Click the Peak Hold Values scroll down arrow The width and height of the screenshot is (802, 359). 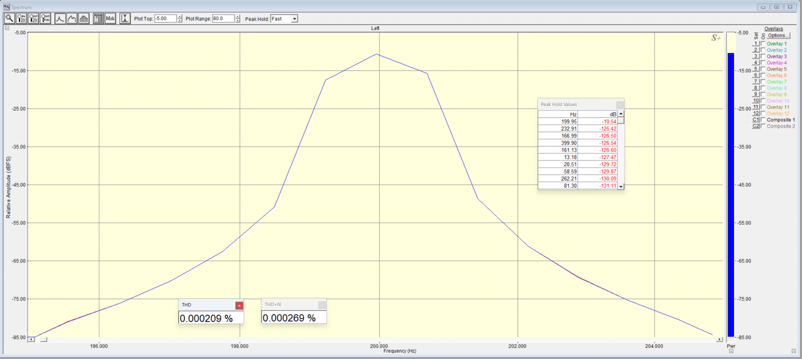click(x=621, y=186)
